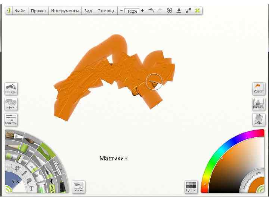Click the 50% tool size dial
Image resolution: width=269 pixels, height=201 pixels.
[15, 182]
